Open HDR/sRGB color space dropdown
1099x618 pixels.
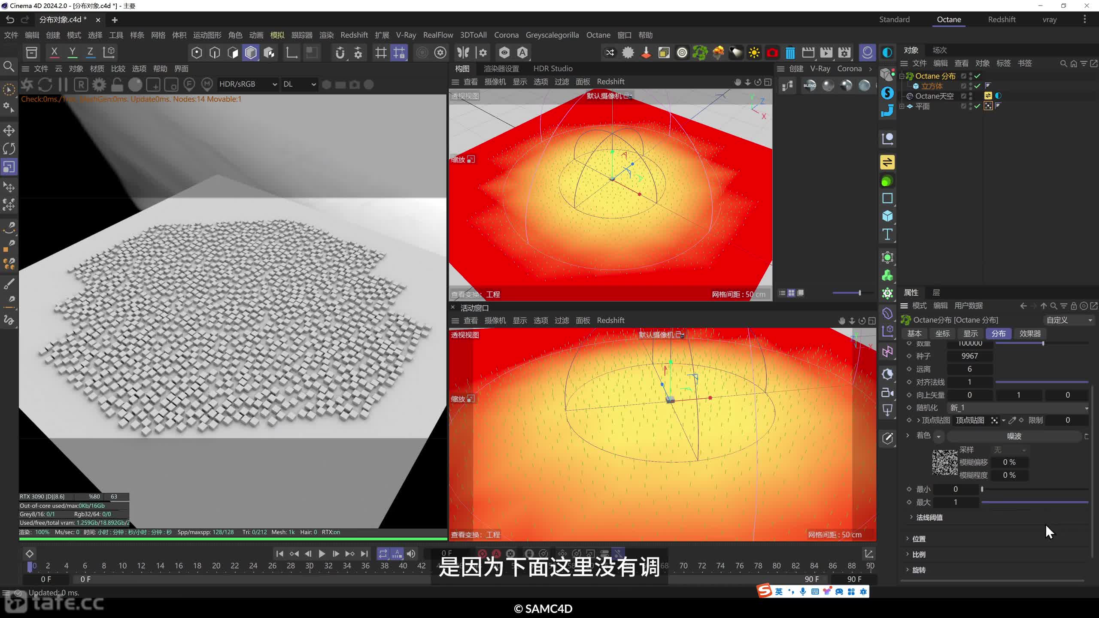tap(248, 84)
